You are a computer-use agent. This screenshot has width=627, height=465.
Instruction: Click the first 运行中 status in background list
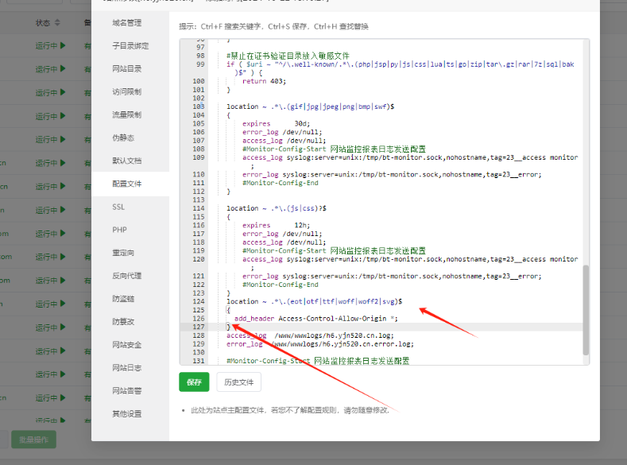50,45
